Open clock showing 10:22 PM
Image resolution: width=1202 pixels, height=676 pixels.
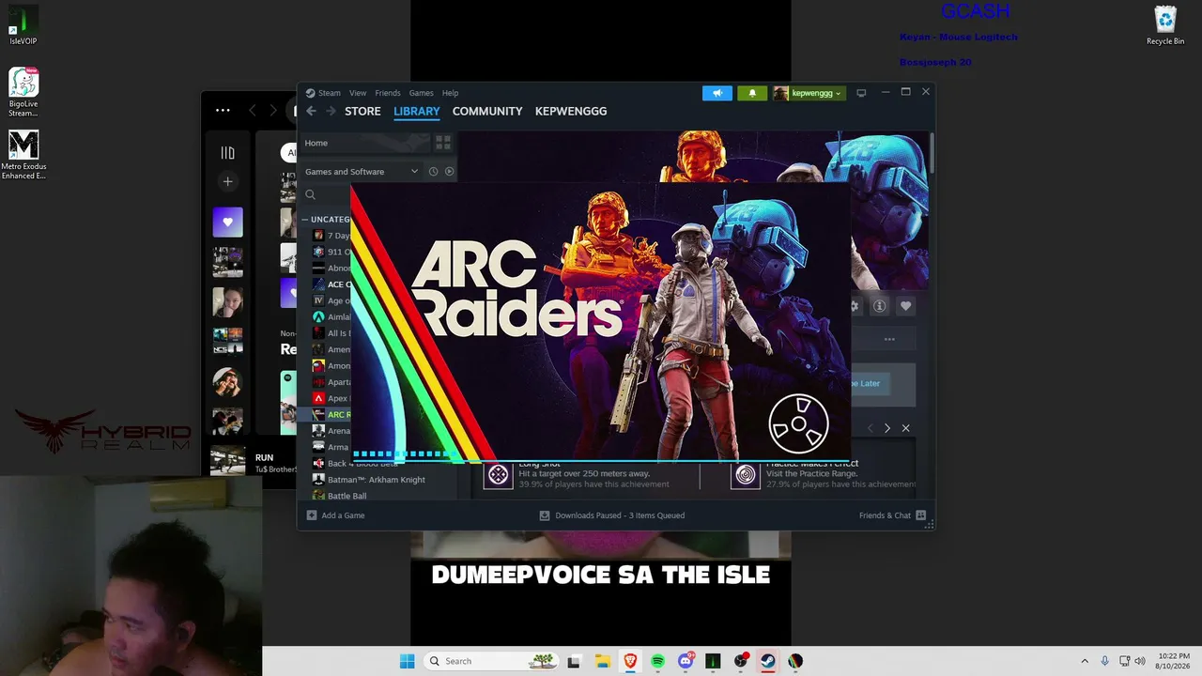pyautogui.click(x=1174, y=661)
